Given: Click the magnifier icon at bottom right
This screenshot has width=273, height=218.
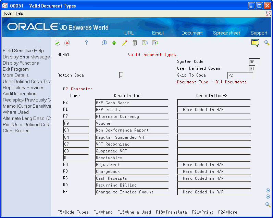Looking at the screenshot, I should [268, 205].
